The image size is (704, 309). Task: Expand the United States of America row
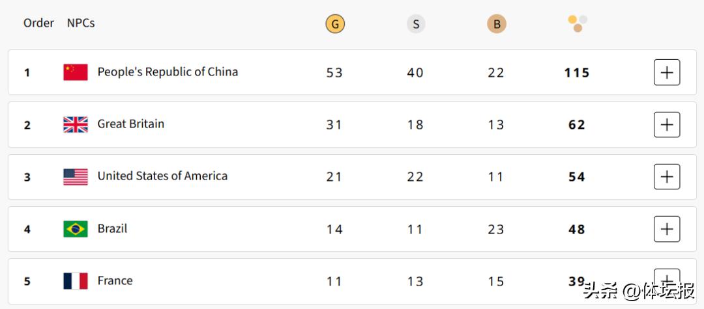[666, 177]
